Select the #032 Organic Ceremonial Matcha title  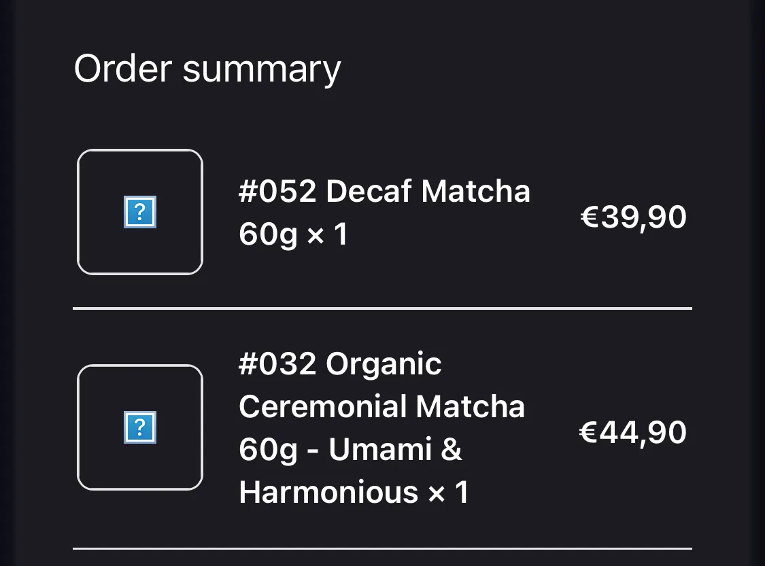[382, 427]
